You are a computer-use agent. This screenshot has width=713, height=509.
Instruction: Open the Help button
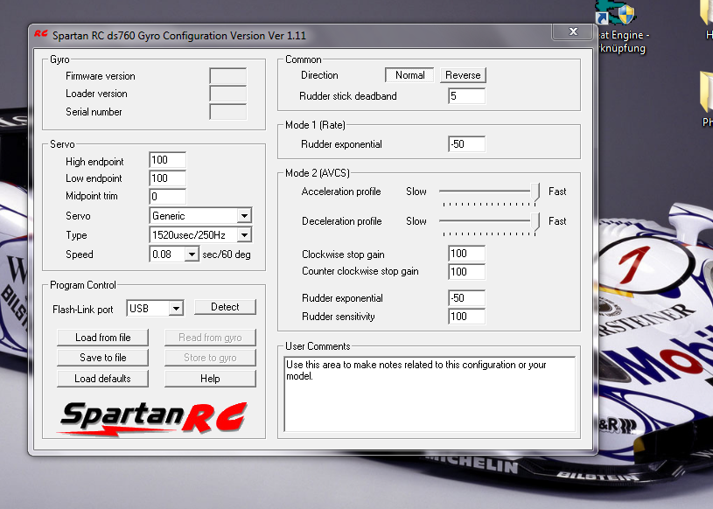coord(210,379)
